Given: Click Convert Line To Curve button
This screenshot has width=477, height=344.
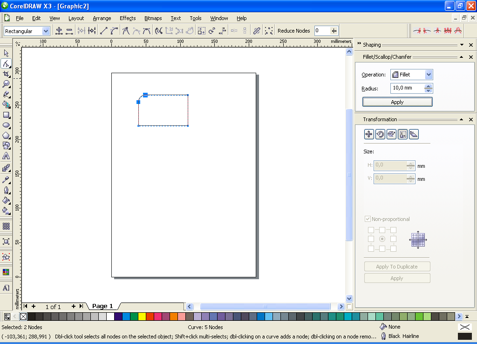Looking at the screenshot, I should click(x=115, y=31).
